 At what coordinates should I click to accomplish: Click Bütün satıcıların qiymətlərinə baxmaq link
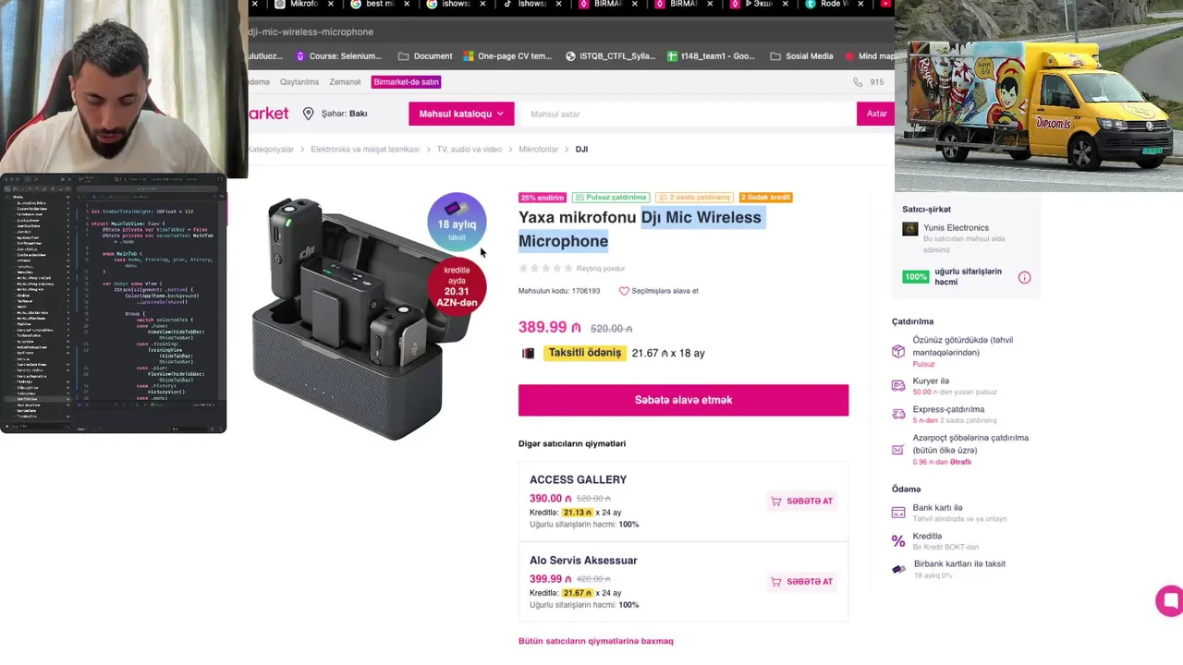595,641
